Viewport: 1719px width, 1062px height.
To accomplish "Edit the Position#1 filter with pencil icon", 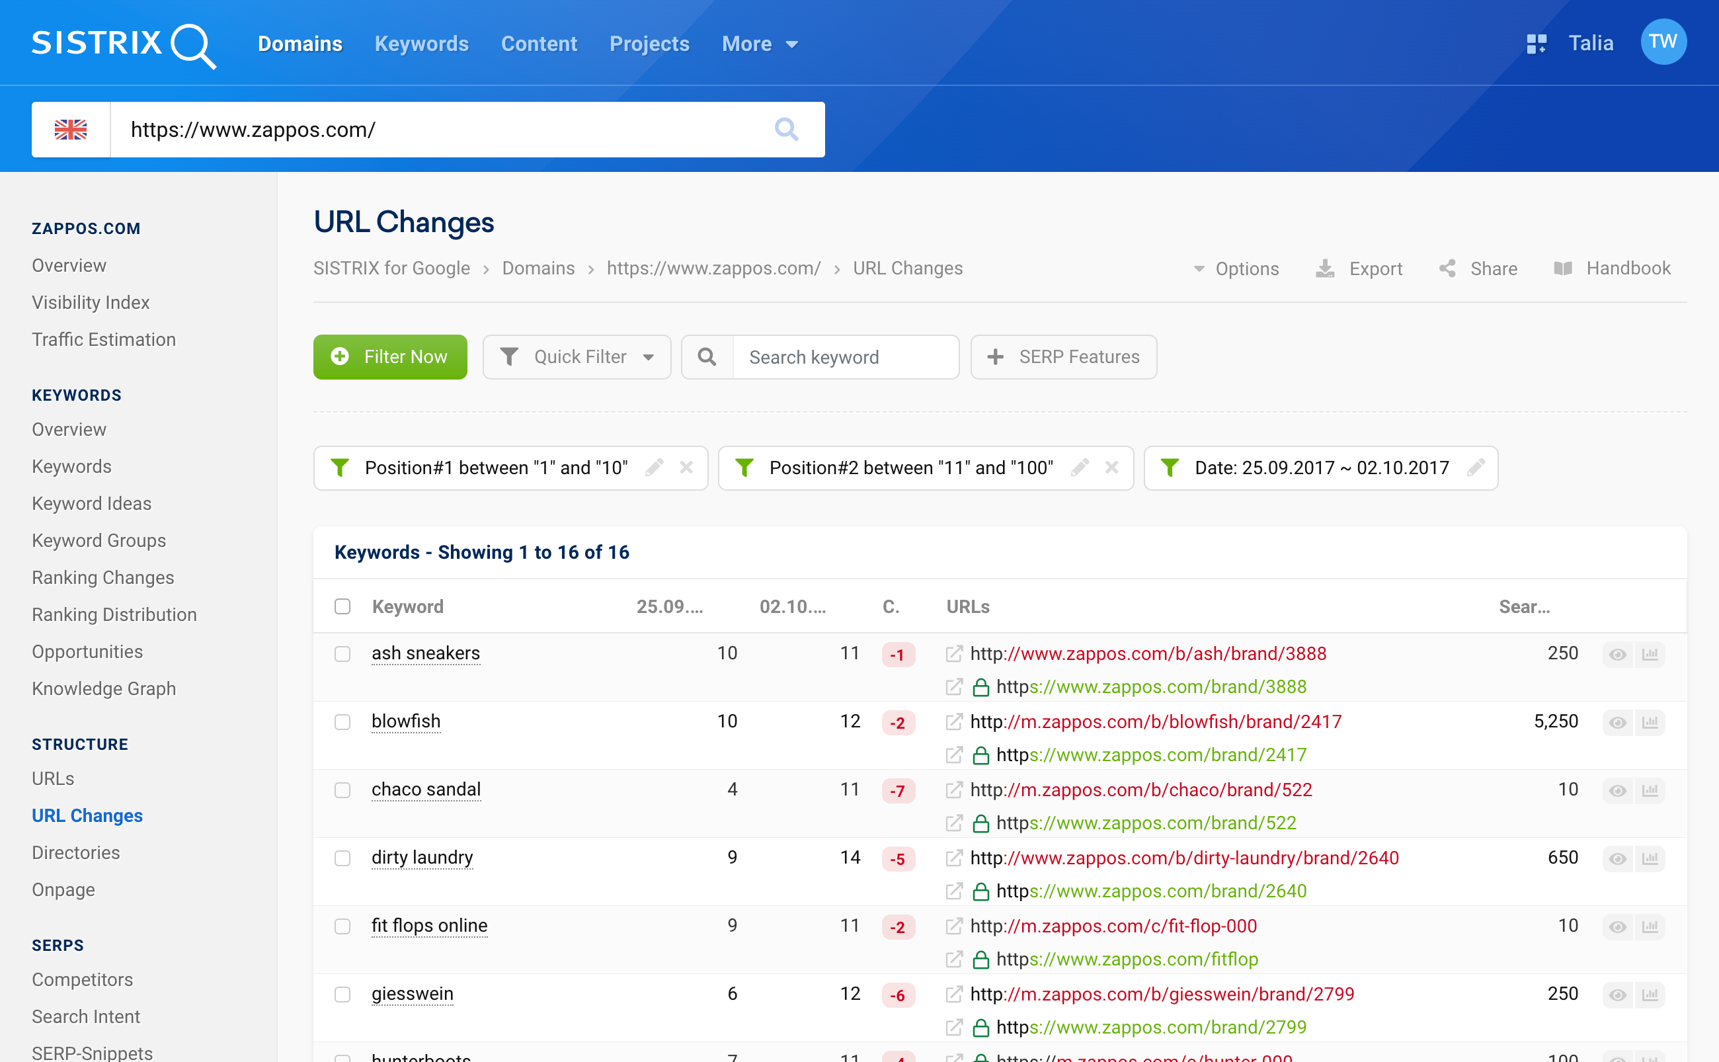I will pyautogui.click(x=655, y=468).
